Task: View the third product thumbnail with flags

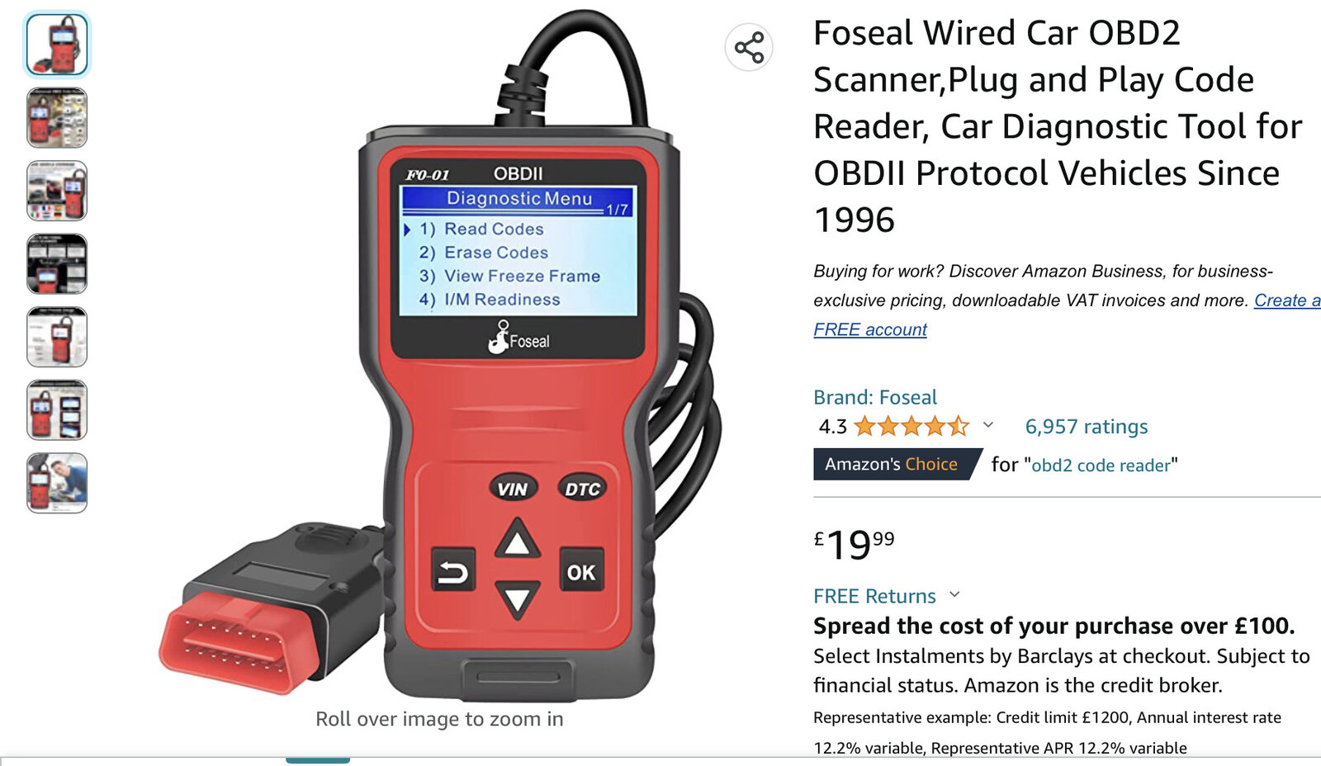Action: point(57,191)
